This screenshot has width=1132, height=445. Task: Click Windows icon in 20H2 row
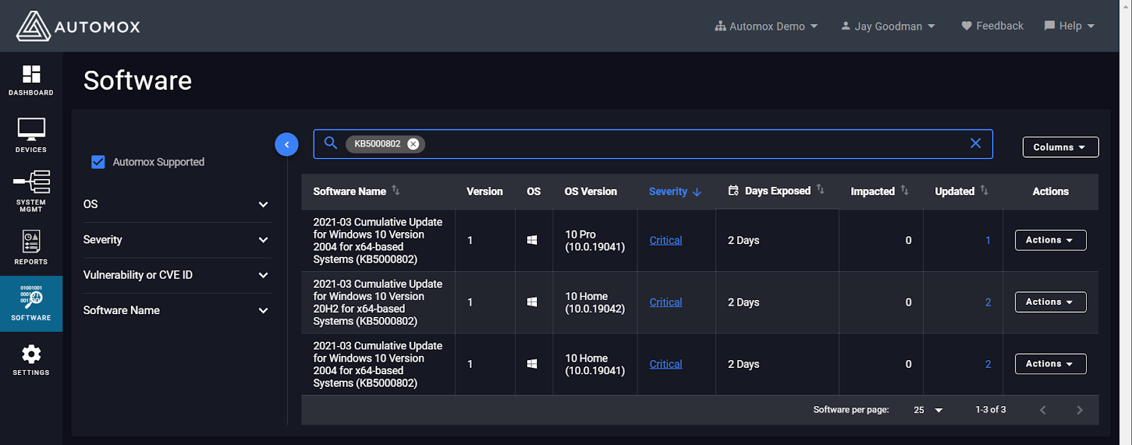[532, 302]
